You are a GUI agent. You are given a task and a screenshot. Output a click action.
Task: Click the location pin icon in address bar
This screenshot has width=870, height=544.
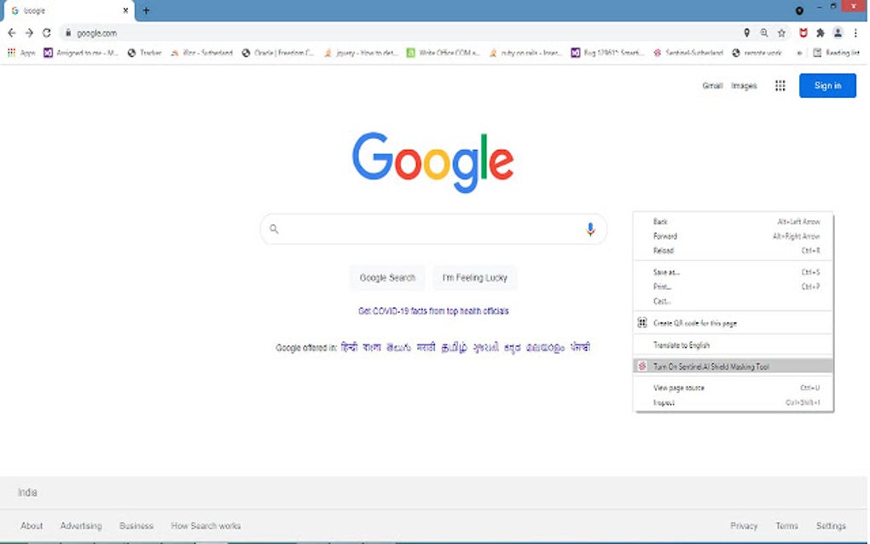[x=747, y=32]
